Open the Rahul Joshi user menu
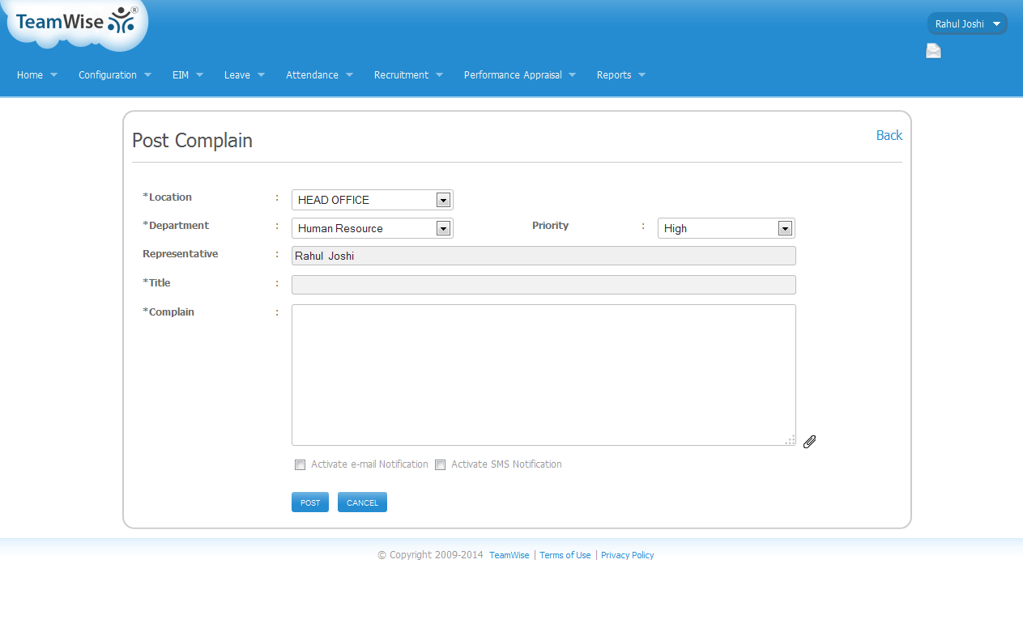Viewport: 1023px width, 640px height. click(x=967, y=23)
